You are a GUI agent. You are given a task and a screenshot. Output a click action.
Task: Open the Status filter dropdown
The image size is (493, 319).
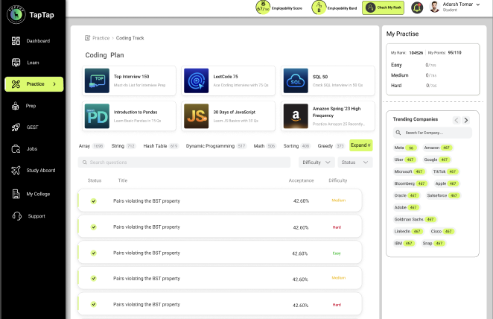click(x=355, y=162)
